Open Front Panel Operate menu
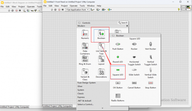The width and height of the screenshot is (192, 111). 74,6
